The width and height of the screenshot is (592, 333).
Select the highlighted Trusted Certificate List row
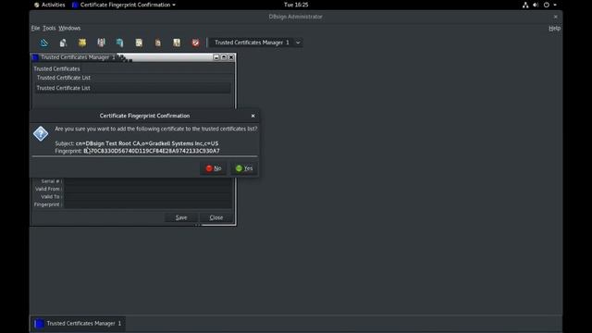[132, 88]
